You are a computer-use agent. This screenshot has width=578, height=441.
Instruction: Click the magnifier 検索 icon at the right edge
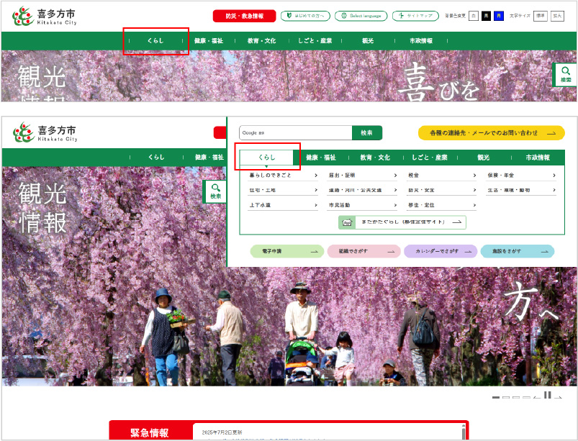(565, 74)
